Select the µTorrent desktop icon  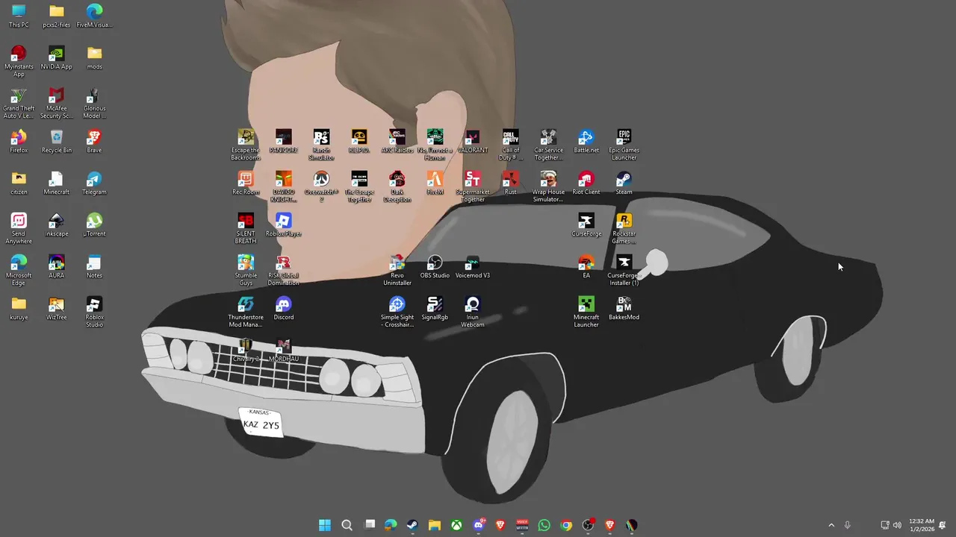(94, 224)
